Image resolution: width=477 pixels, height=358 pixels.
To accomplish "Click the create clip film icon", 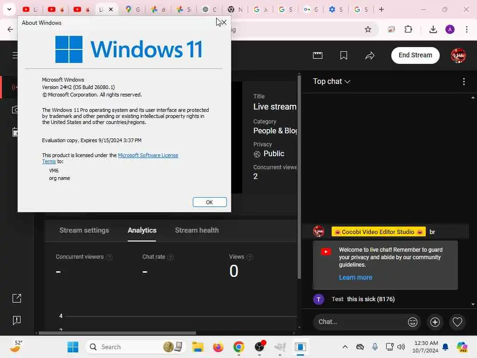I will click(x=318, y=55).
